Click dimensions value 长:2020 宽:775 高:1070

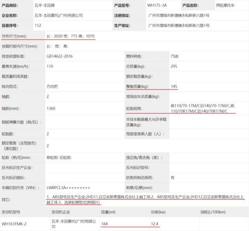pos(71,36)
